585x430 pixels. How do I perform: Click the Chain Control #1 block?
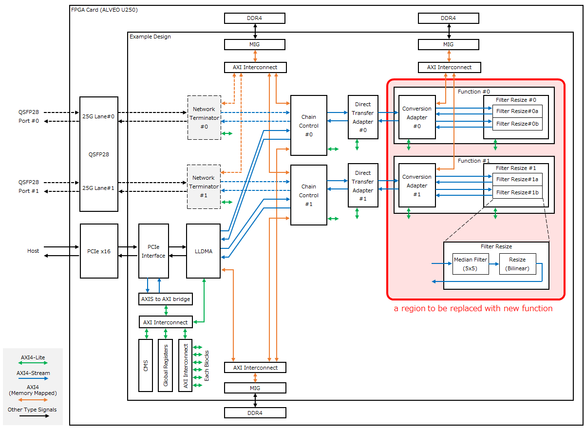309,195
